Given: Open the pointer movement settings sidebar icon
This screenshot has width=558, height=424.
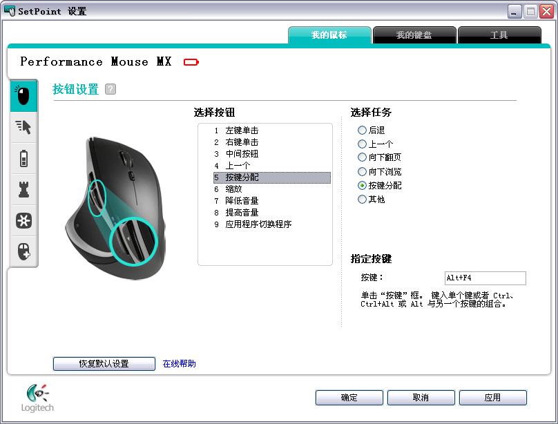Looking at the screenshot, I should coord(23,127).
